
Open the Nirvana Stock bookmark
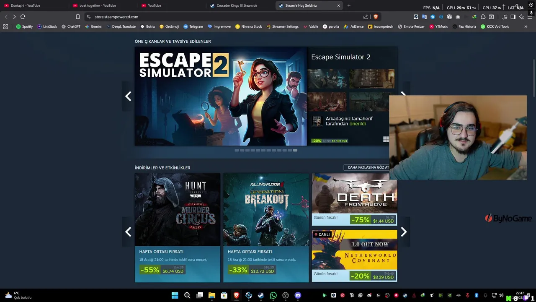tap(249, 26)
